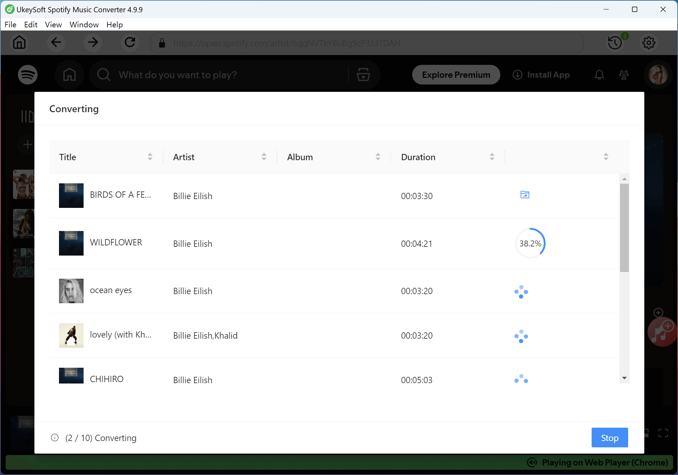Click the friends activity icon
The image size is (678, 475).
click(x=624, y=75)
